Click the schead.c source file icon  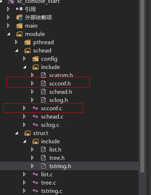point(35,116)
